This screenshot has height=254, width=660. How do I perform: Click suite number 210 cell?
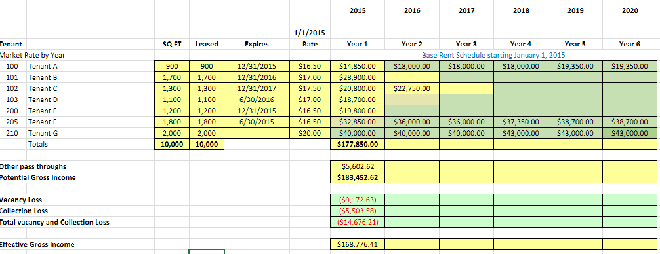pos(14,133)
